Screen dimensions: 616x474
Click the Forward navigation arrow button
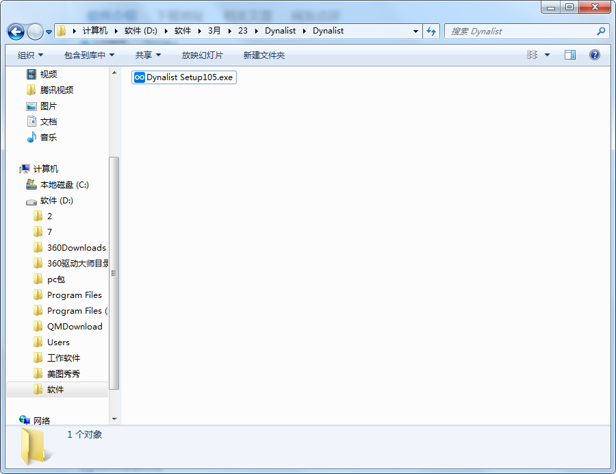[x=35, y=32]
